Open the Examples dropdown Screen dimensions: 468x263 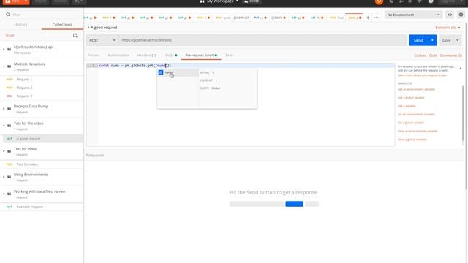click(x=448, y=28)
